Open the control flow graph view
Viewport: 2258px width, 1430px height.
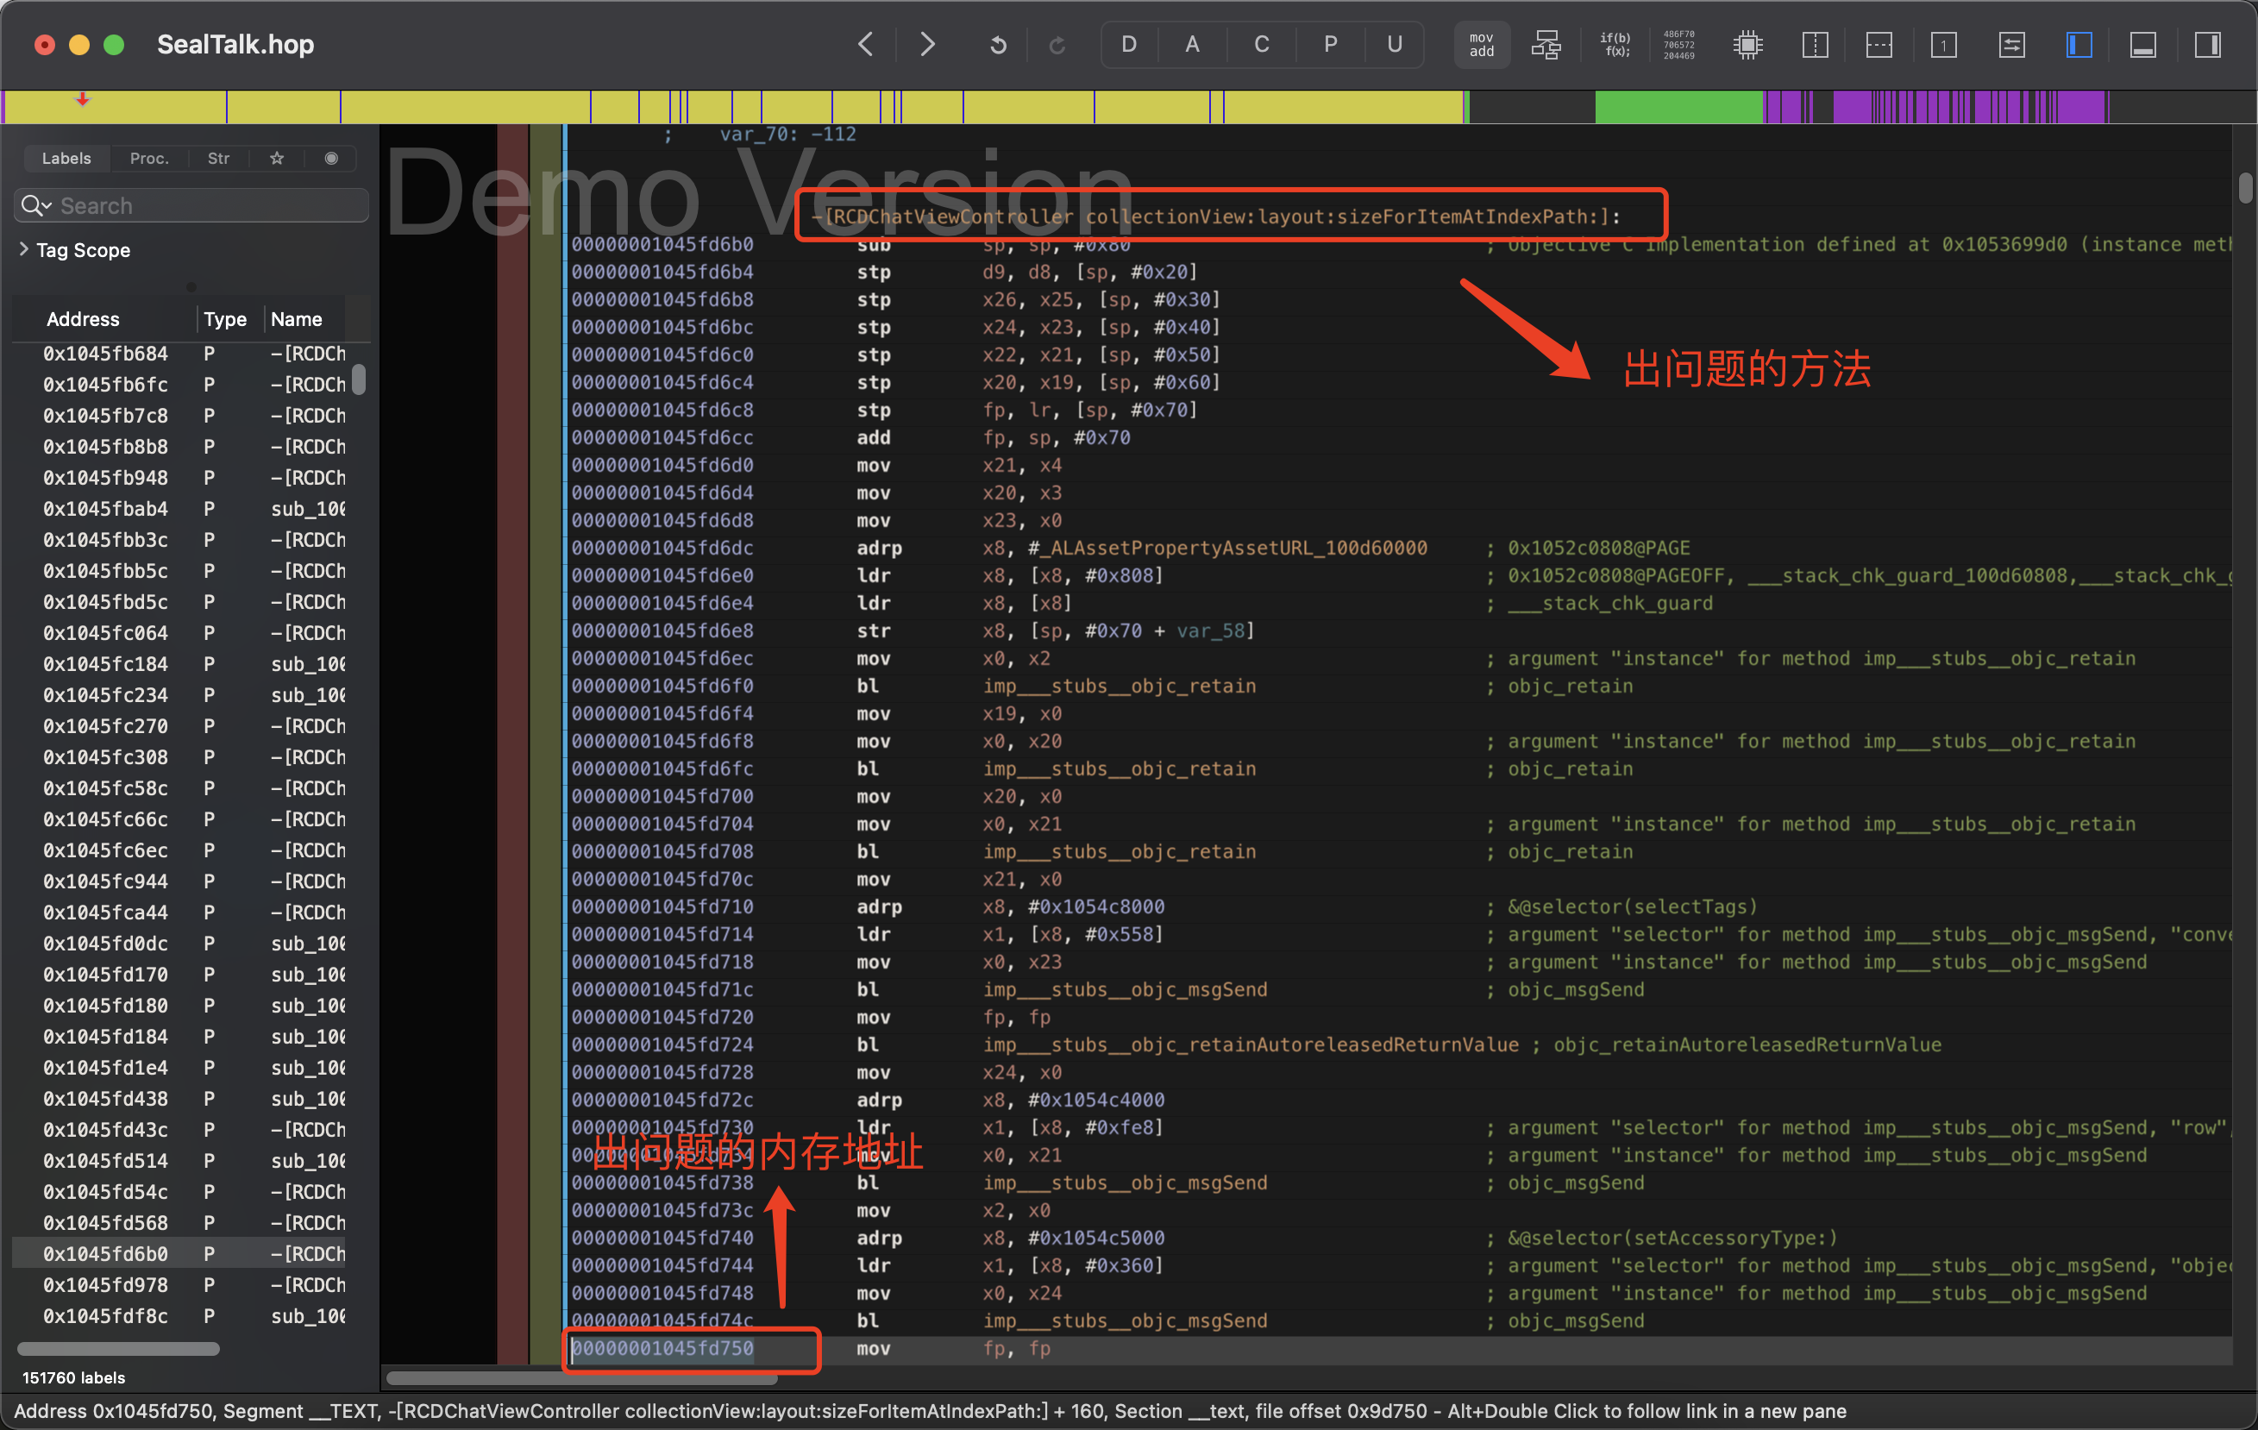point(1546,44)
